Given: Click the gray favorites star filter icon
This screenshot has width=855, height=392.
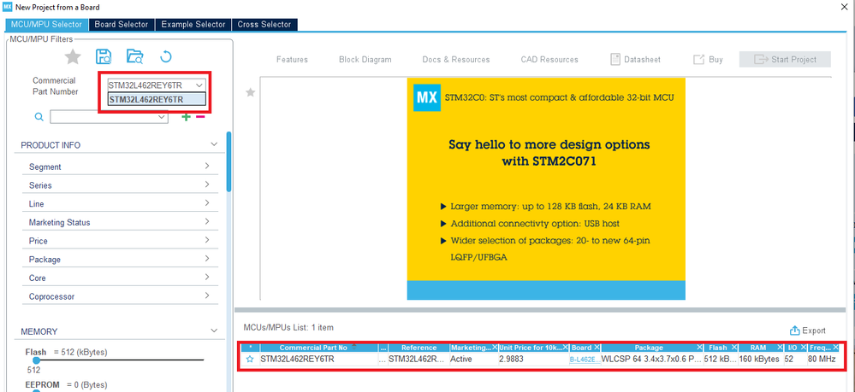Looking at the screenshot, I should tap(73, 56).
